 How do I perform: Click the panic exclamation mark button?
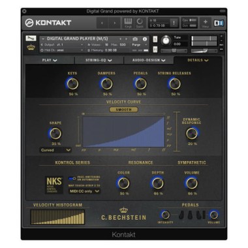coord(174,23)
